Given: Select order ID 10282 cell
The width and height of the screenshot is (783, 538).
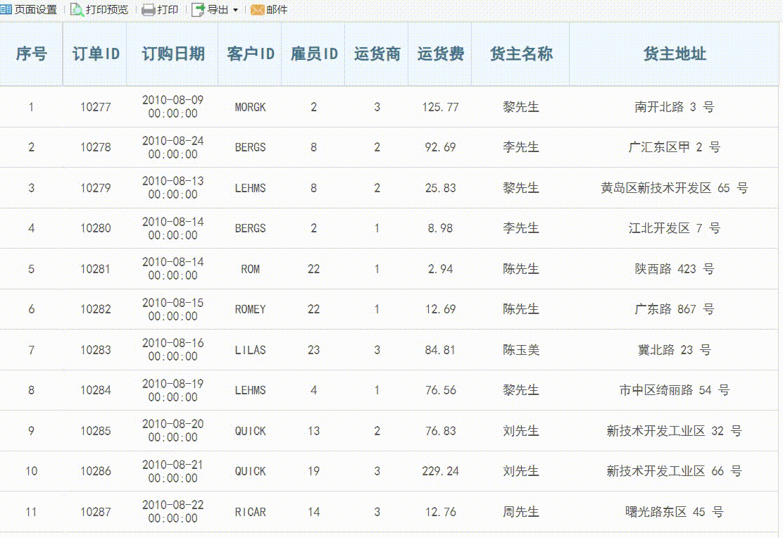Looking at the screenshot, I should click(95, 309).
